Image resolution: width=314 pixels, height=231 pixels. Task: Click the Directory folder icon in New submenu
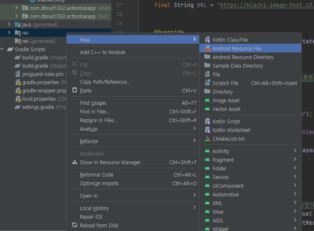[x=207, y=91]
